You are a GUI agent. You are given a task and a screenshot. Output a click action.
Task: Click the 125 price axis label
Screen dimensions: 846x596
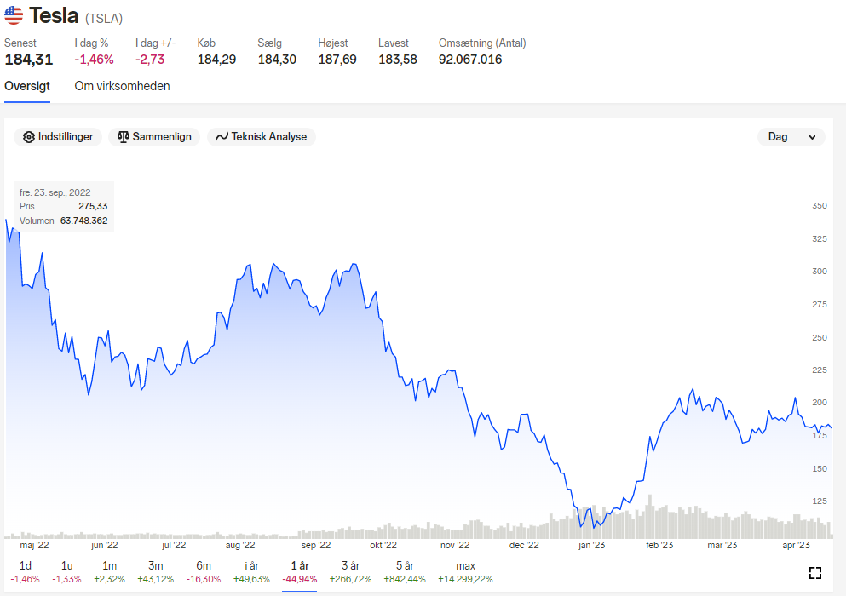(x=819, y=501)
